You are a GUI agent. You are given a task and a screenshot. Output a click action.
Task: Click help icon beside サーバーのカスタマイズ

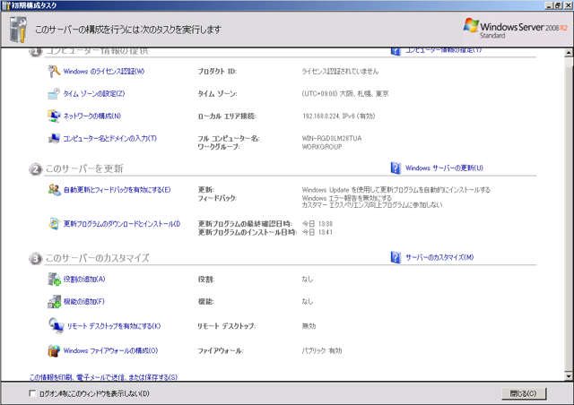pyautogui.click(x=396, y=257)
